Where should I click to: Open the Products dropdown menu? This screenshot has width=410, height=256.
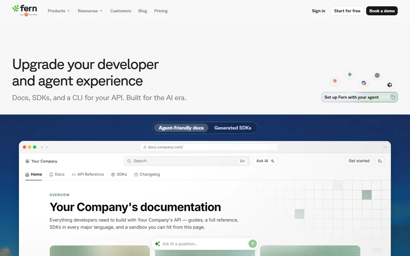tap(59, 11)
